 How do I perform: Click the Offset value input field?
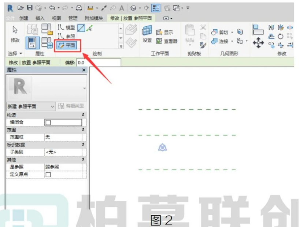pos(99,63)
